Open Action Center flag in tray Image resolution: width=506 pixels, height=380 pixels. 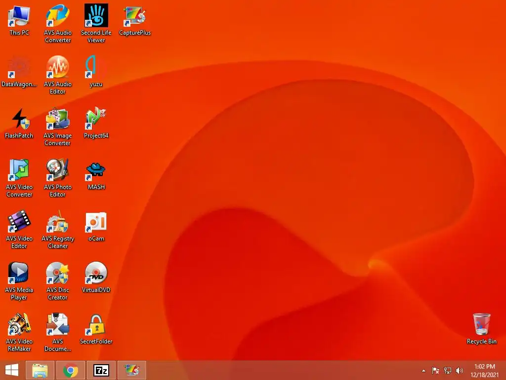pos(435,371)
